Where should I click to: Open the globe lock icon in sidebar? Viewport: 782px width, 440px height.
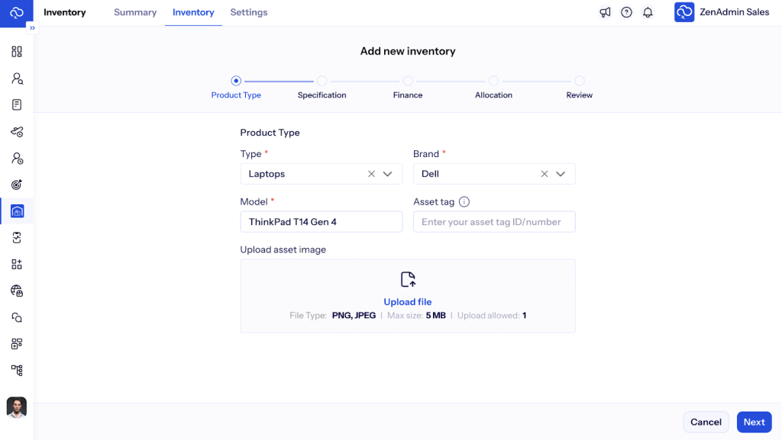point(17,291)
